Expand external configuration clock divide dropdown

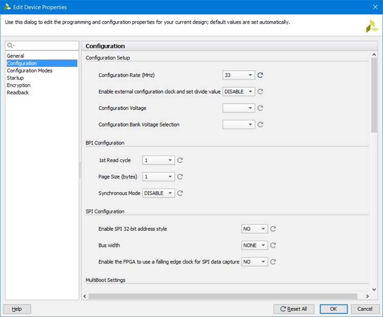239,92
